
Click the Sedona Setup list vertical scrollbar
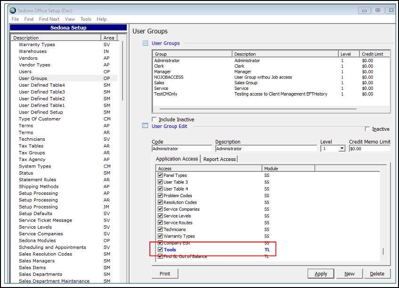point(122,71)
